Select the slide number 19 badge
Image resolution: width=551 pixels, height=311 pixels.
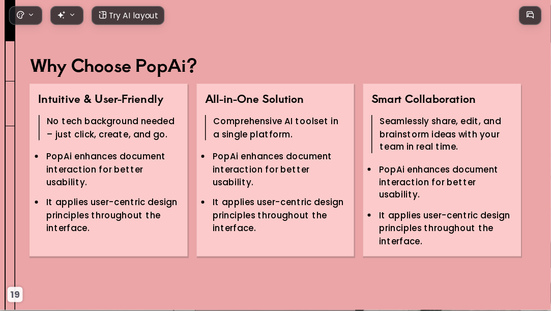pyautogui.click(x=15, y=295)
